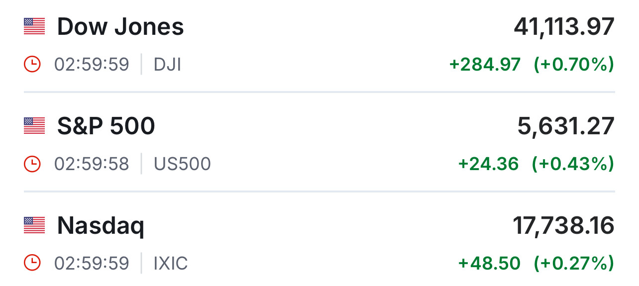Click the red clock icon in S&P 500 row
Image resolution: width=639 pixels, height=286 pixels.
[32, 164]
